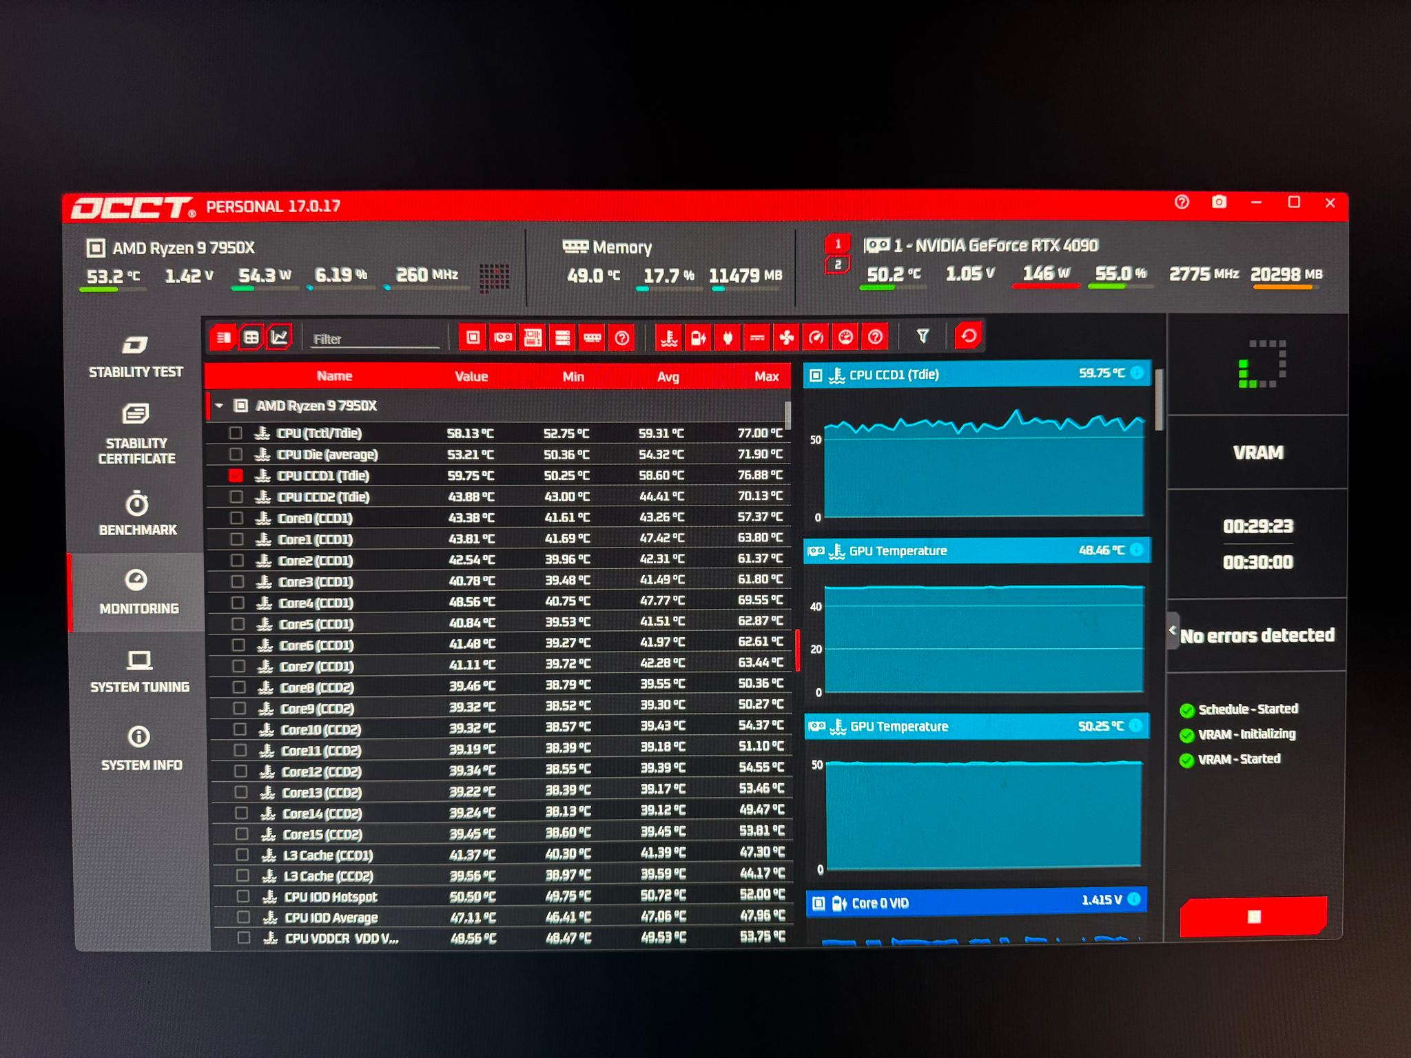This screenshot has width=1411, height=1058.
Task: Toggle the GPU sensor filter icon
Action: click(503, 338)
